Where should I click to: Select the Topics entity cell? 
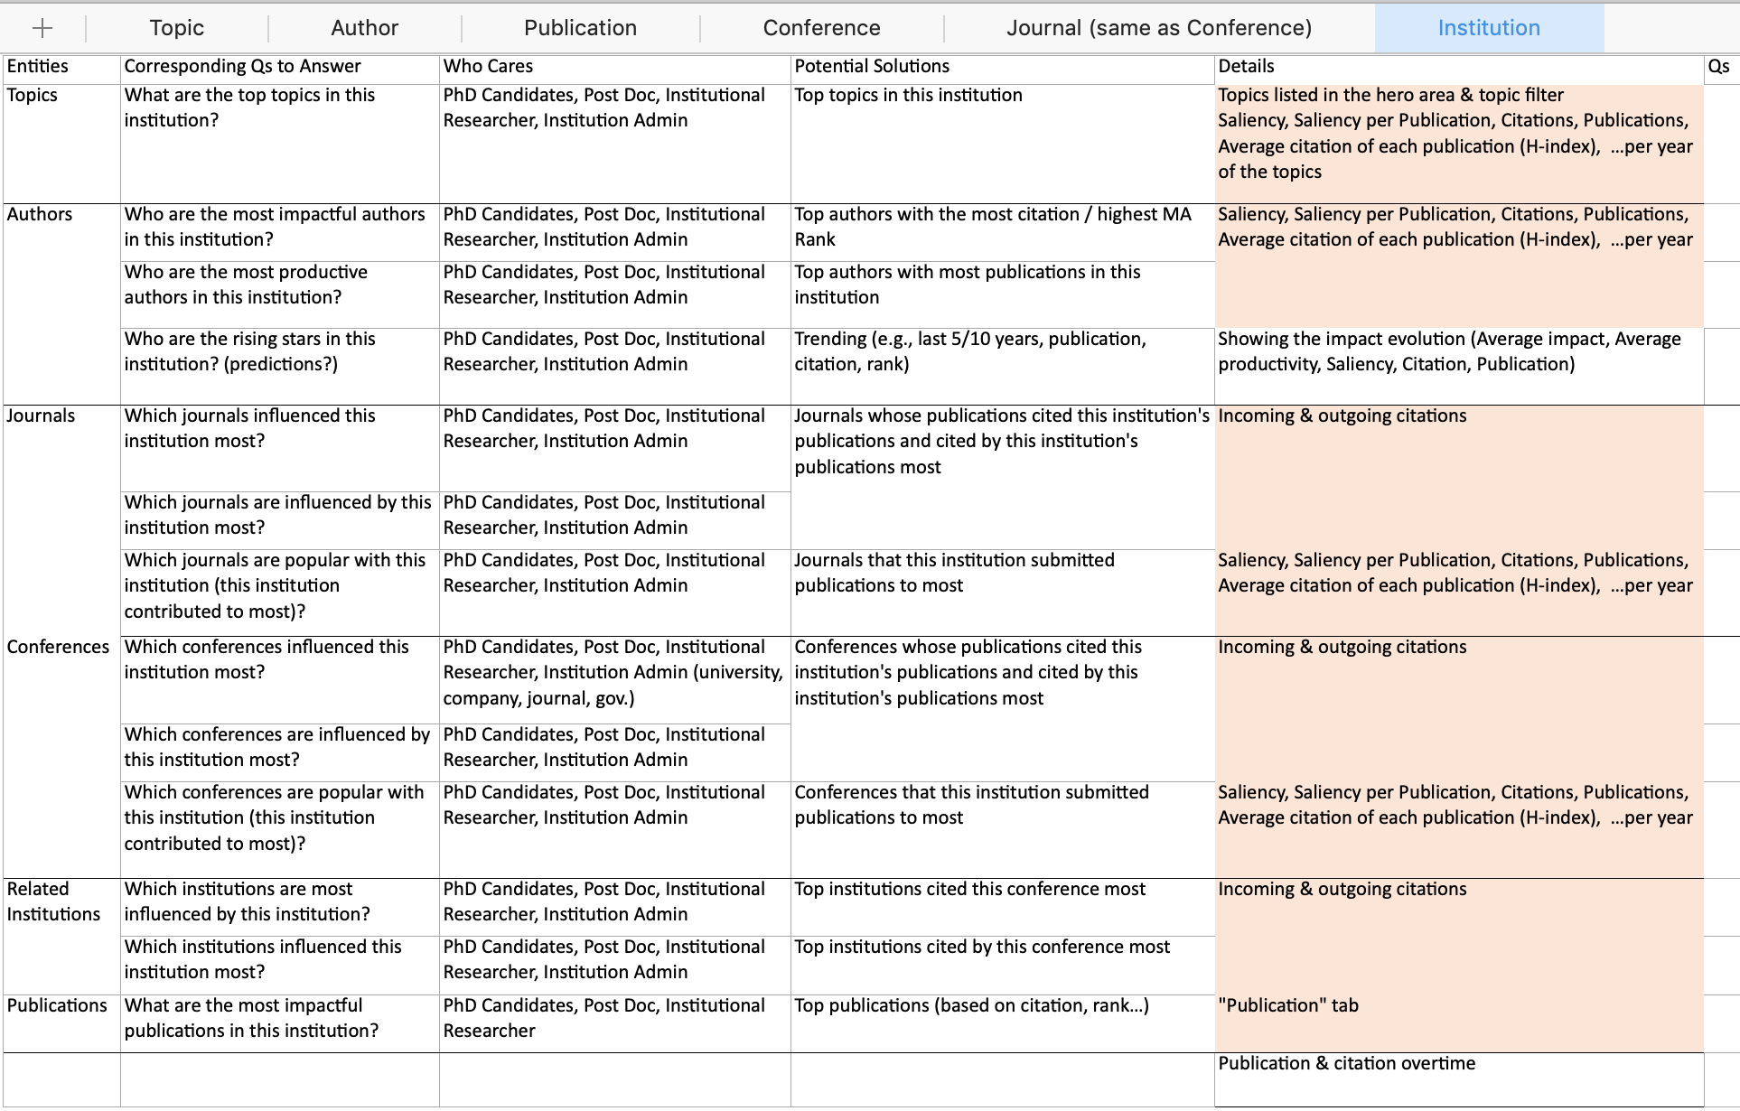tap(61, 144)
